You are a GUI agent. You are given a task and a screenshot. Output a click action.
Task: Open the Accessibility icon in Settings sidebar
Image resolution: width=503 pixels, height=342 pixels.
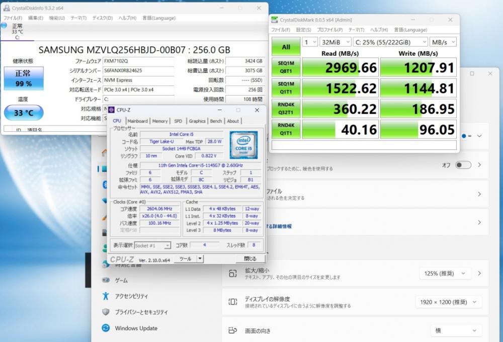point(106,296)
